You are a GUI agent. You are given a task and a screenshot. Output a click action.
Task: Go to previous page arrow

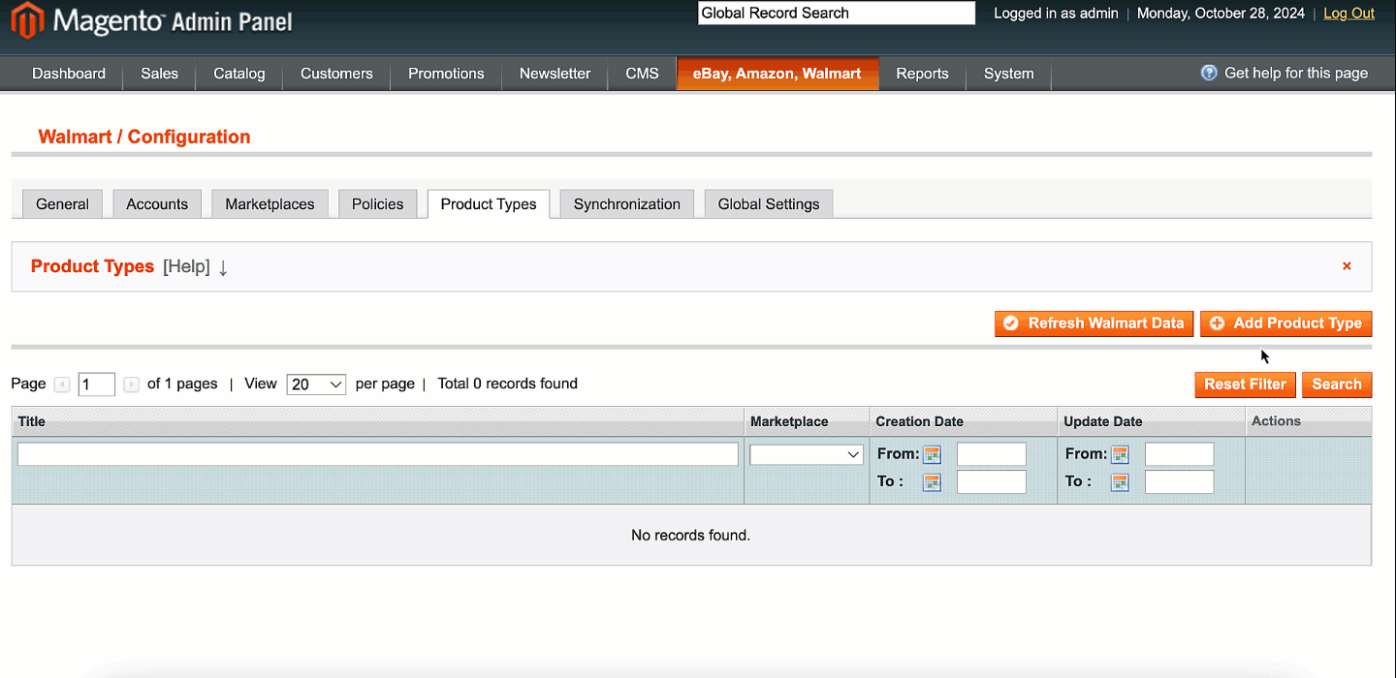click(x=62, y=385)
